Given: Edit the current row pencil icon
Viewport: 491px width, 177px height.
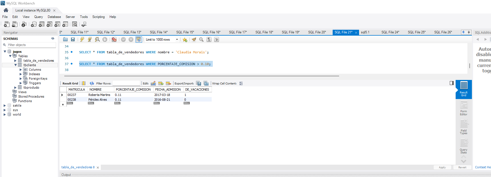Looking at the screenshot, I should tap(153, 83).
